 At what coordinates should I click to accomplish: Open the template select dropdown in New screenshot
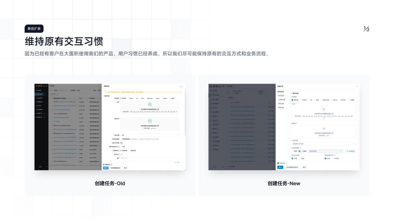click(325, 151)
